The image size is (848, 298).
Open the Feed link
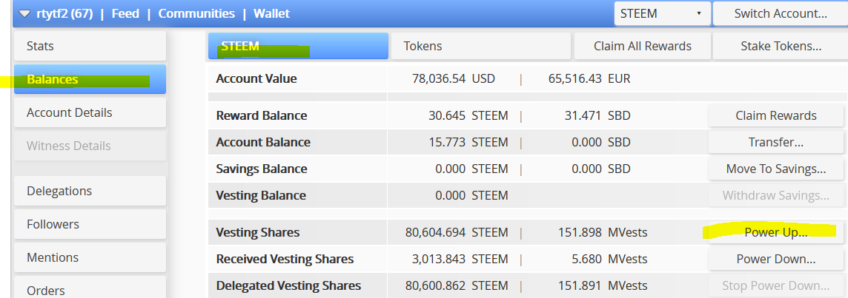125,13
